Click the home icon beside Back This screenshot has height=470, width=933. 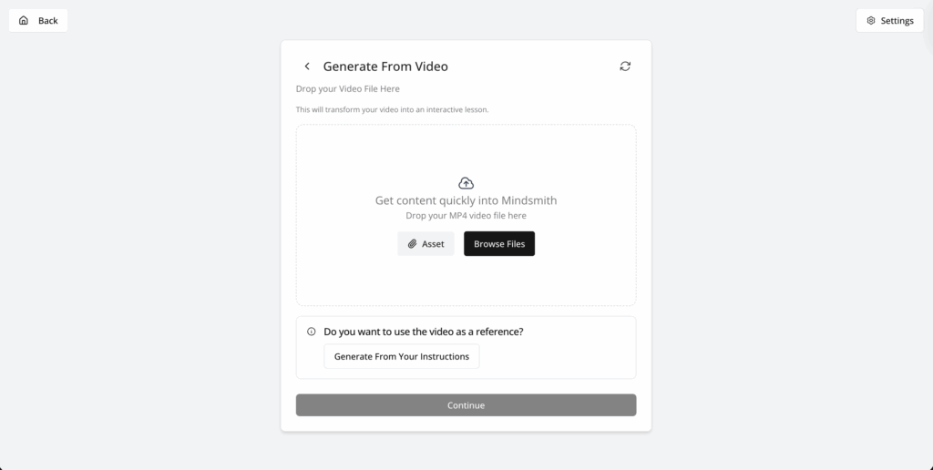point(24,20)
